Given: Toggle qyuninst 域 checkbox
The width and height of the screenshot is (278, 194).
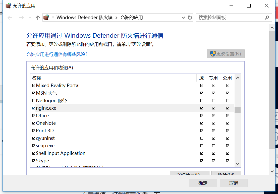Looking at the screenshot, I should coord(202,138).
